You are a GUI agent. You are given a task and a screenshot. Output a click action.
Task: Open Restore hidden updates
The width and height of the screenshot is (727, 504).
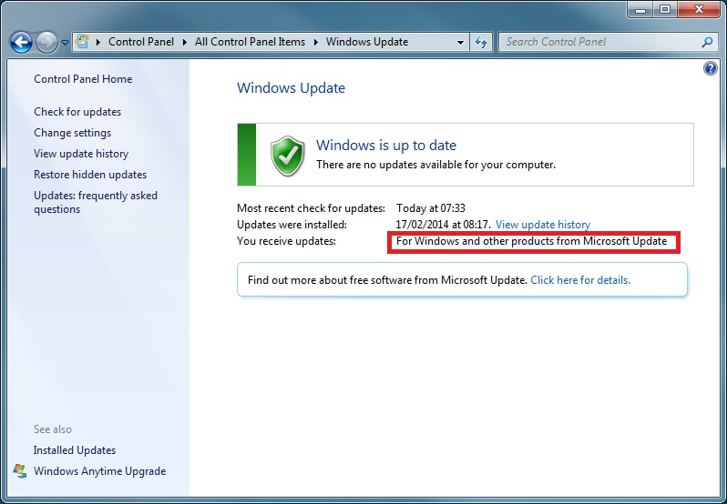coord(90,175)
